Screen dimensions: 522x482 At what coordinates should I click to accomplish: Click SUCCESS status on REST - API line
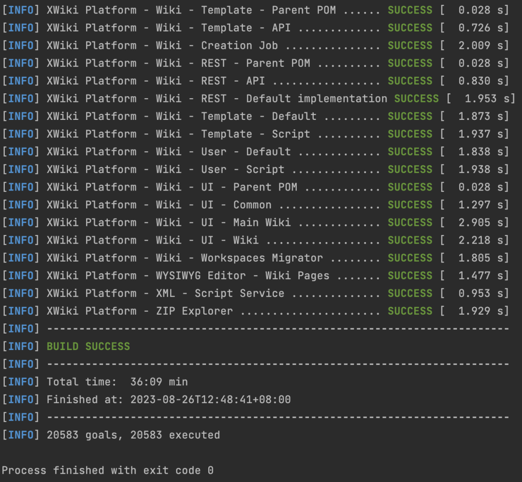[x=410, y=81]
